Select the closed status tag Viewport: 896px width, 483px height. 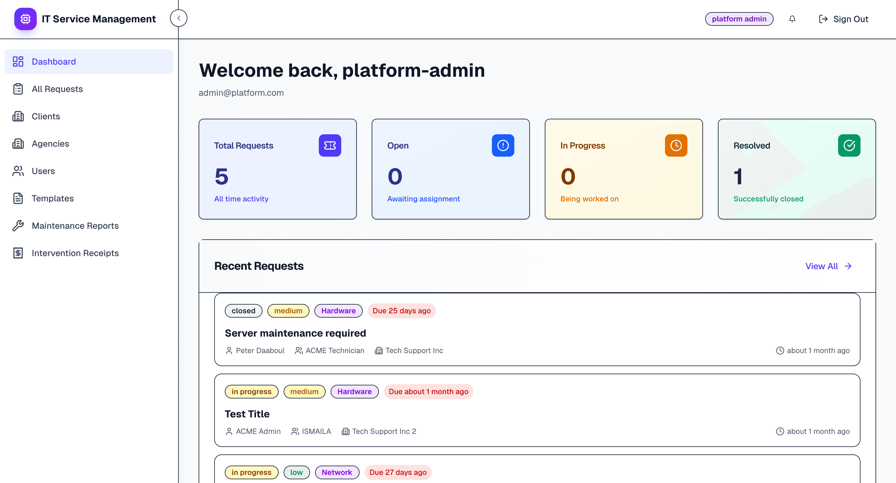[x=243, y=311]
